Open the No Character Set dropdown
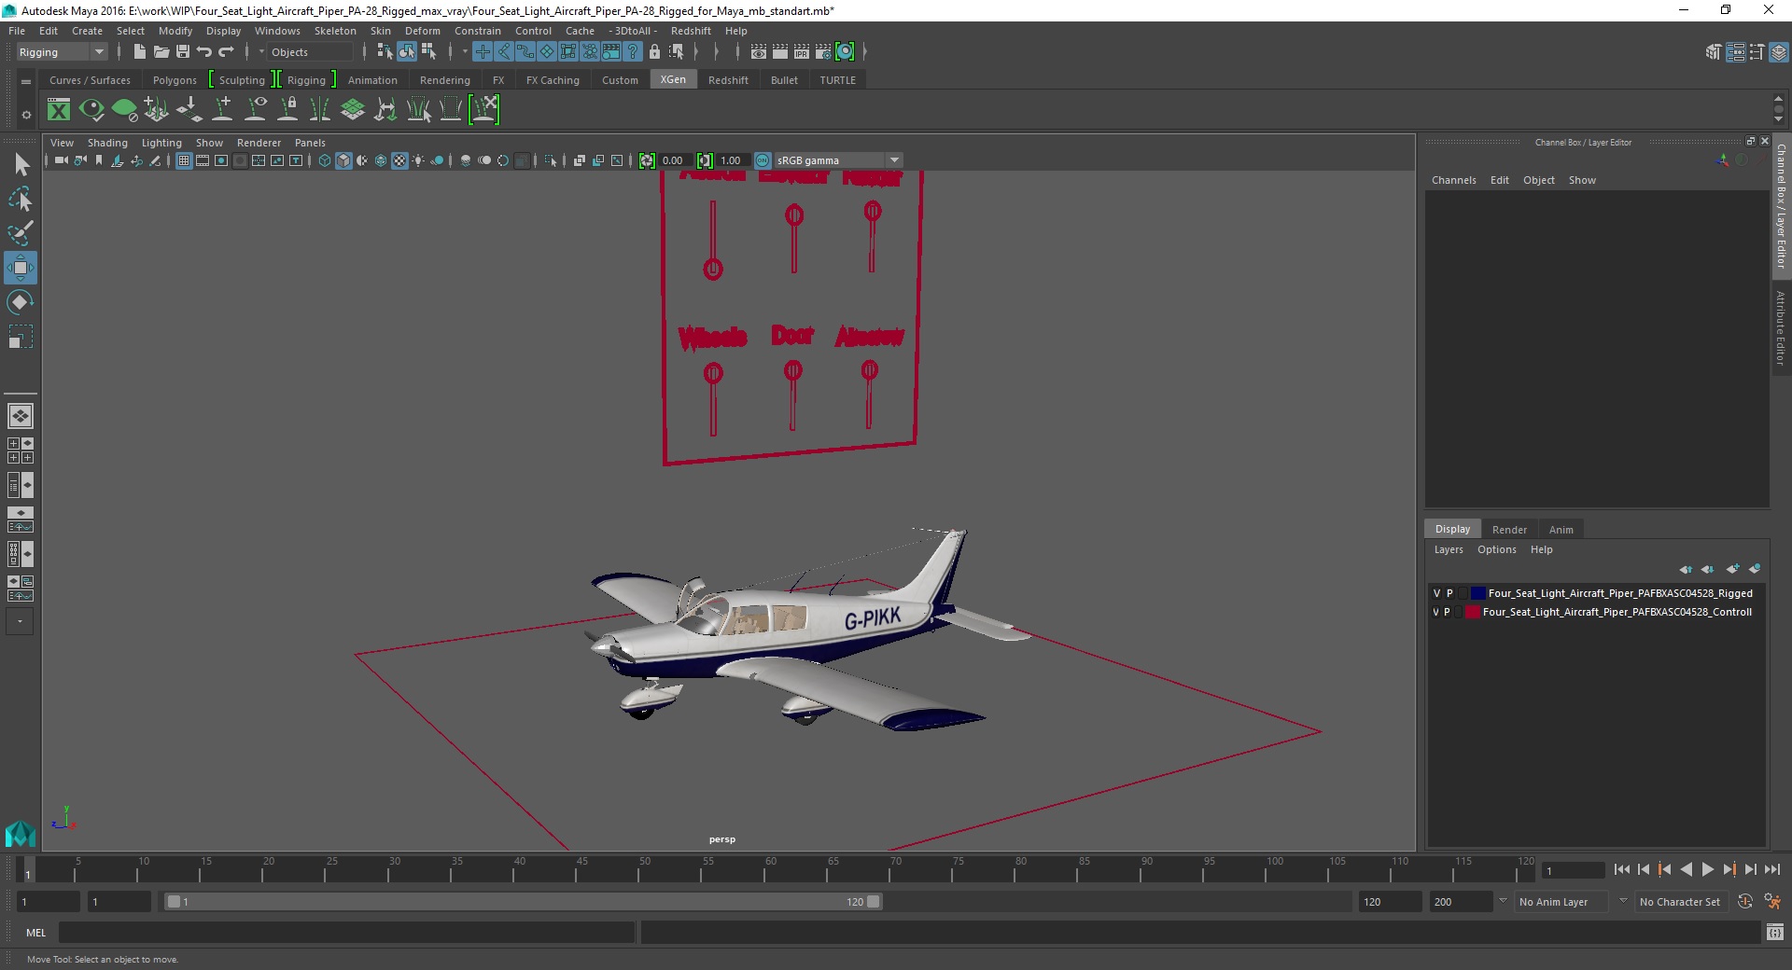The width and height of the screenshot is (1792, 970). tap(1680, 902)
